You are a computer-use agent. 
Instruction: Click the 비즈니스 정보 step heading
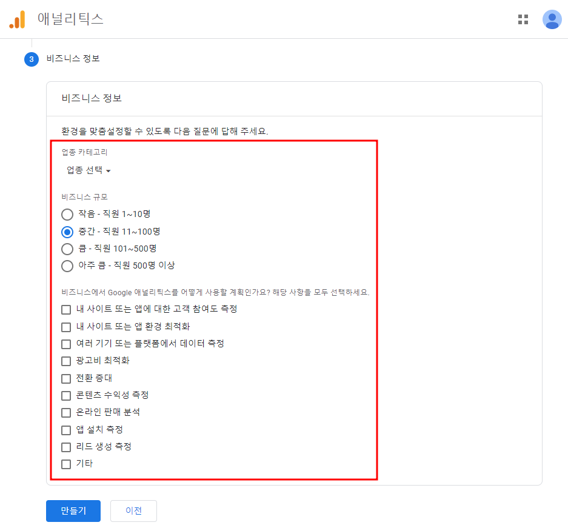coord(73,59)
